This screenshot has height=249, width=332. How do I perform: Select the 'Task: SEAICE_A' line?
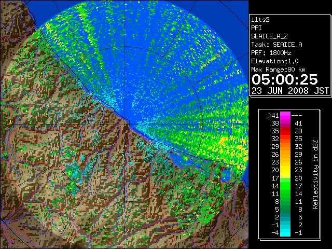pos(276,45)
